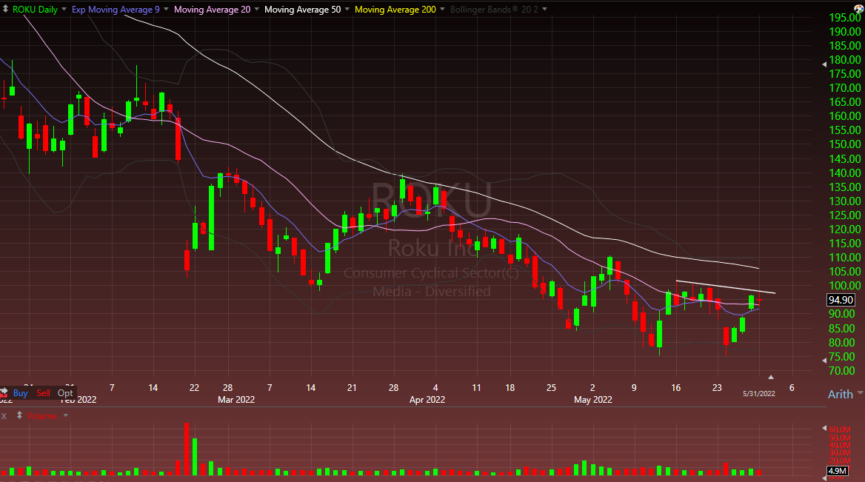This screenshot has width=865, height=482.
Task: Click bottom price scale arrow near 75.00
Action: 824,361
